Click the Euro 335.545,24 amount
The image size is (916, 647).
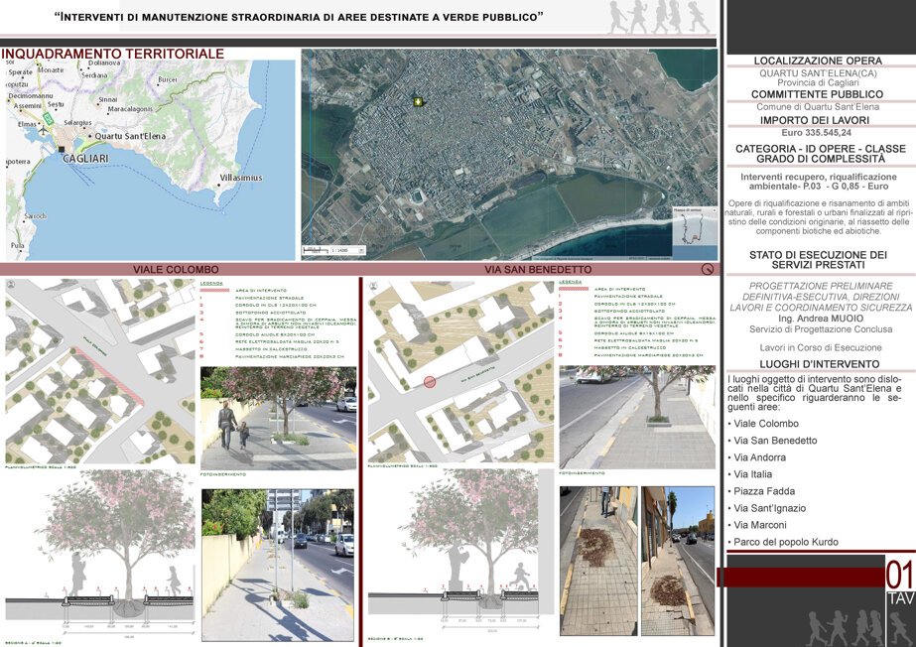point(816,133)
